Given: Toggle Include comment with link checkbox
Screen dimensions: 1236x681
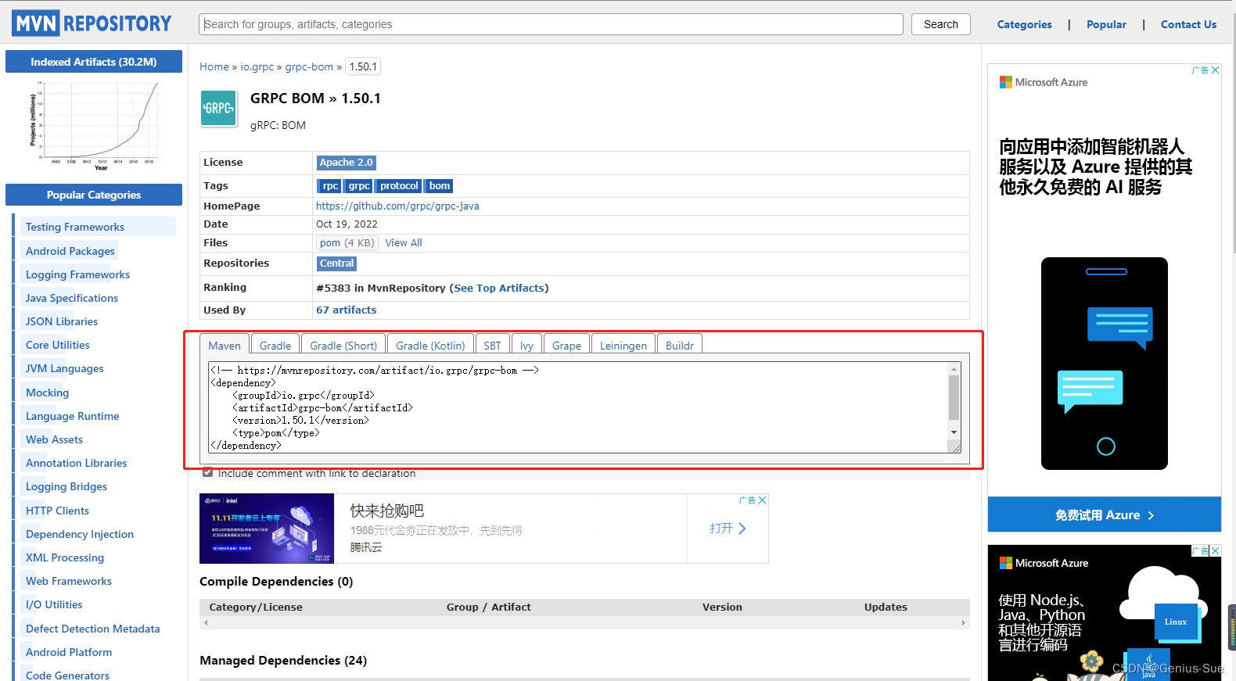Looking at the screenshot, I should click(x=207, y=472).
